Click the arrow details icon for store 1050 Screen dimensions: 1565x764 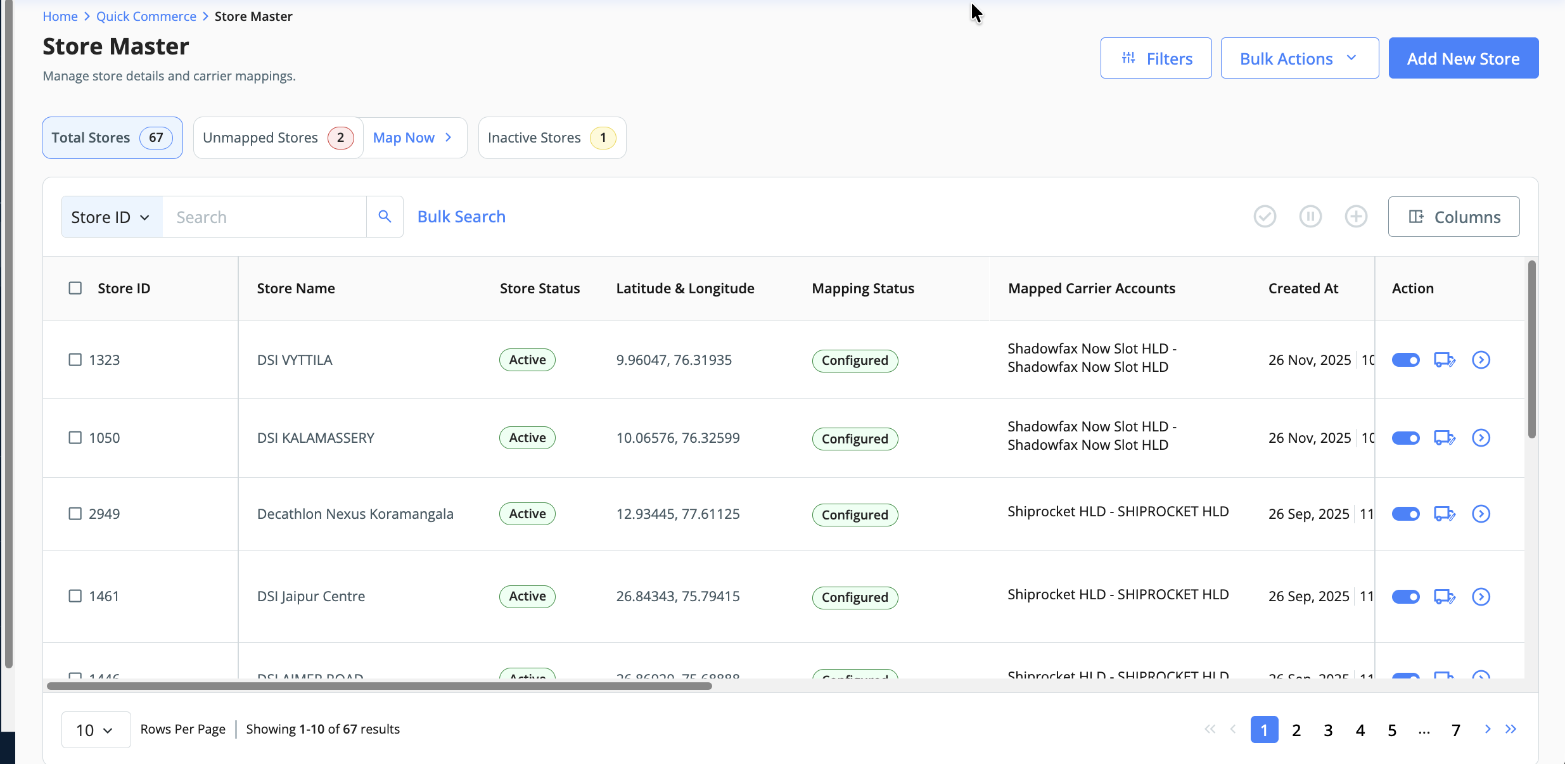(x=1481, y=438)
